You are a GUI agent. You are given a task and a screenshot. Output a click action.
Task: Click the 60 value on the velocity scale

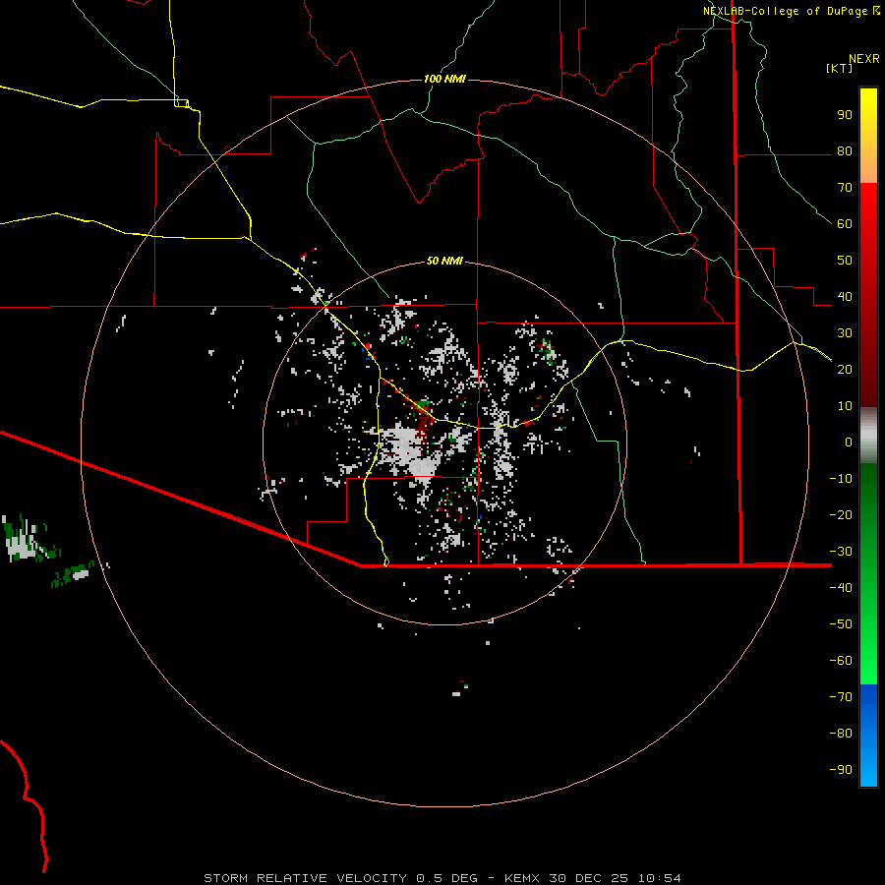845,224
